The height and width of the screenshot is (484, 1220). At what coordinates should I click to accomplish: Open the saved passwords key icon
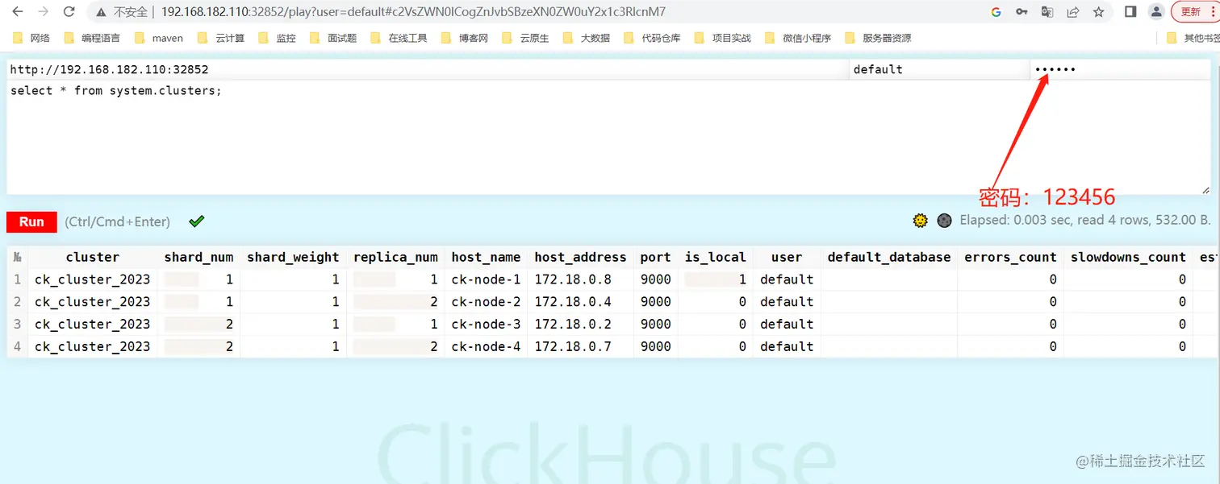(x=1022, y=12)
